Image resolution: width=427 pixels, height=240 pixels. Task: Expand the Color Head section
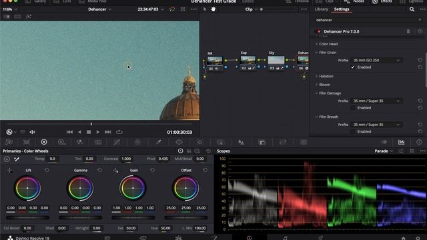(x=317, y=44)
